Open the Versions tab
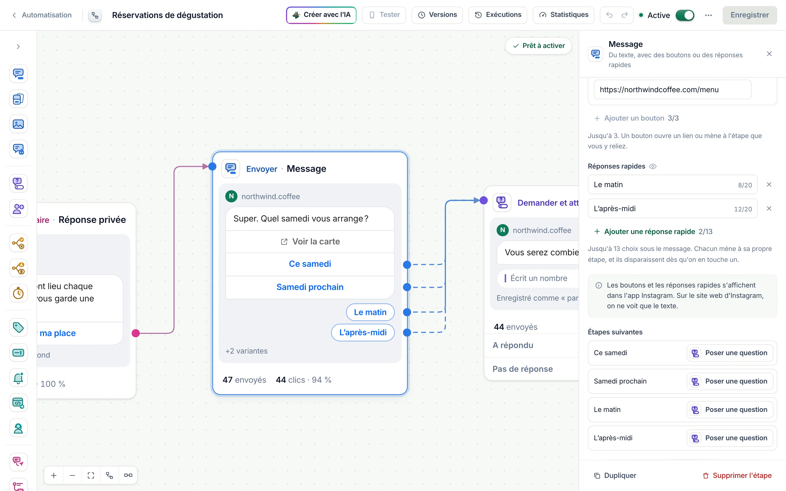The image size is (786, 491). 437,15
